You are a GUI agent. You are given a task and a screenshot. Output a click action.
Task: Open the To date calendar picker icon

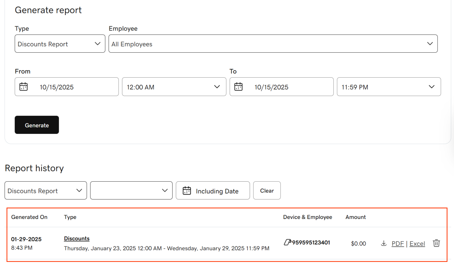click(239, 86)
